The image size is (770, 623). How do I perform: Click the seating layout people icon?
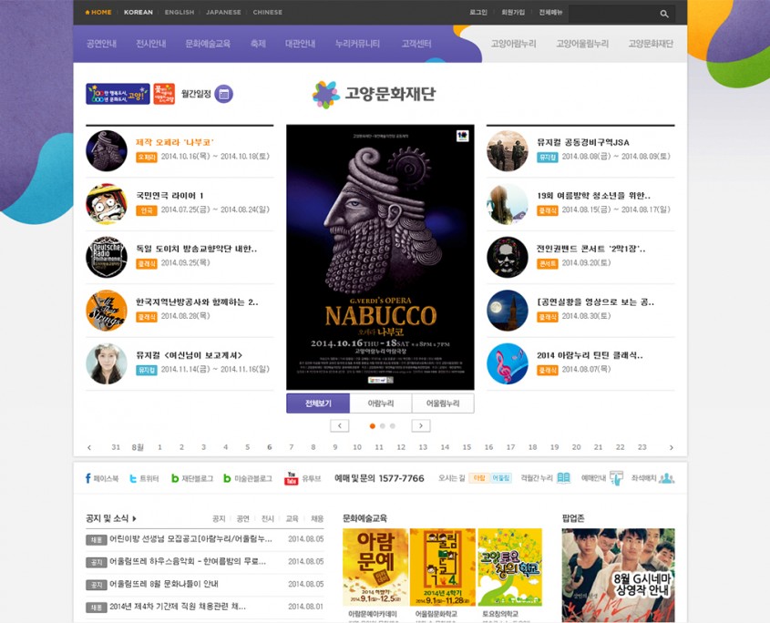point(666,478)
